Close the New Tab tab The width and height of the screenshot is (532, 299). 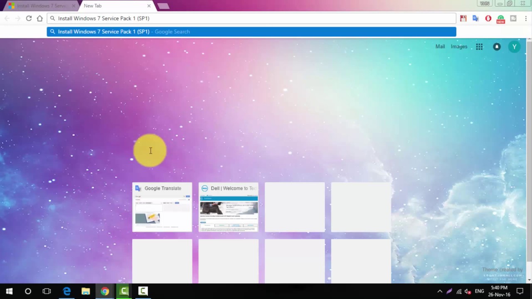tap(149, 6)
